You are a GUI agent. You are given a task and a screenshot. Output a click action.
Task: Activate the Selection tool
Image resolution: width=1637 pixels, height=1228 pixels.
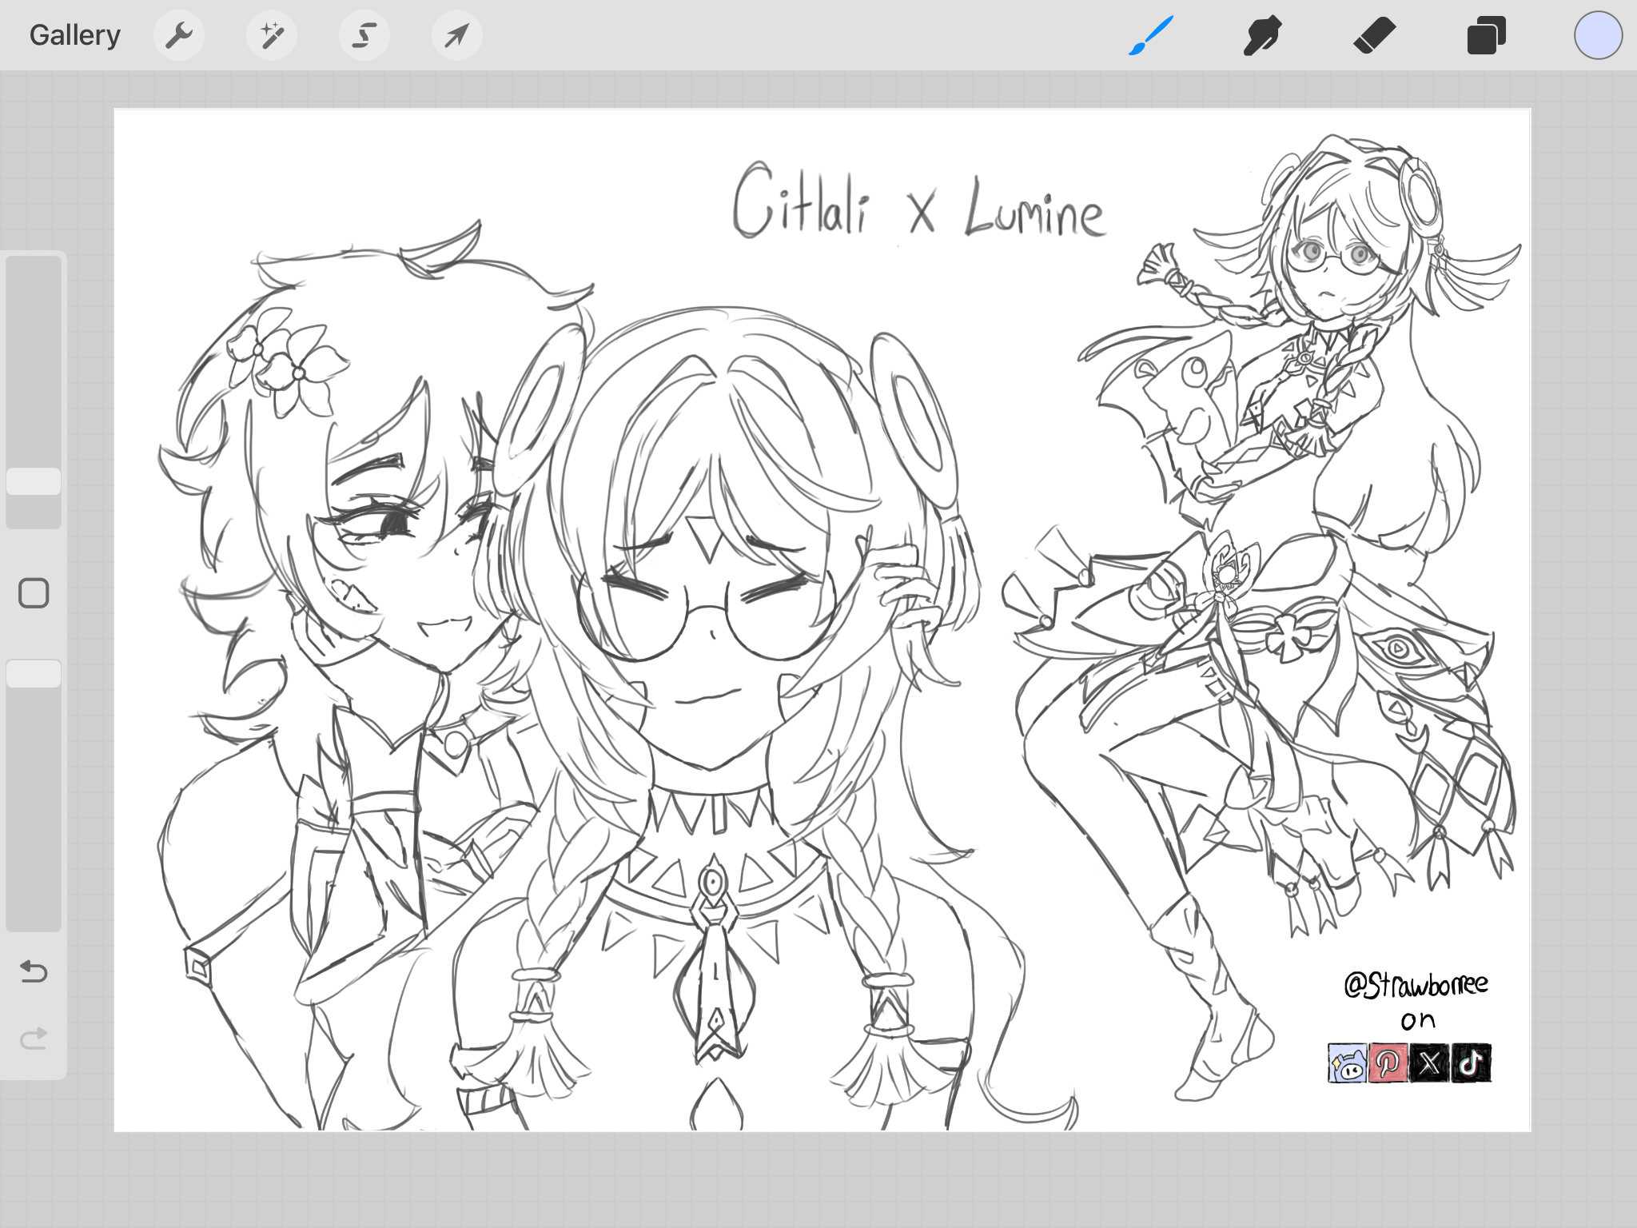(x=364, y=35)
